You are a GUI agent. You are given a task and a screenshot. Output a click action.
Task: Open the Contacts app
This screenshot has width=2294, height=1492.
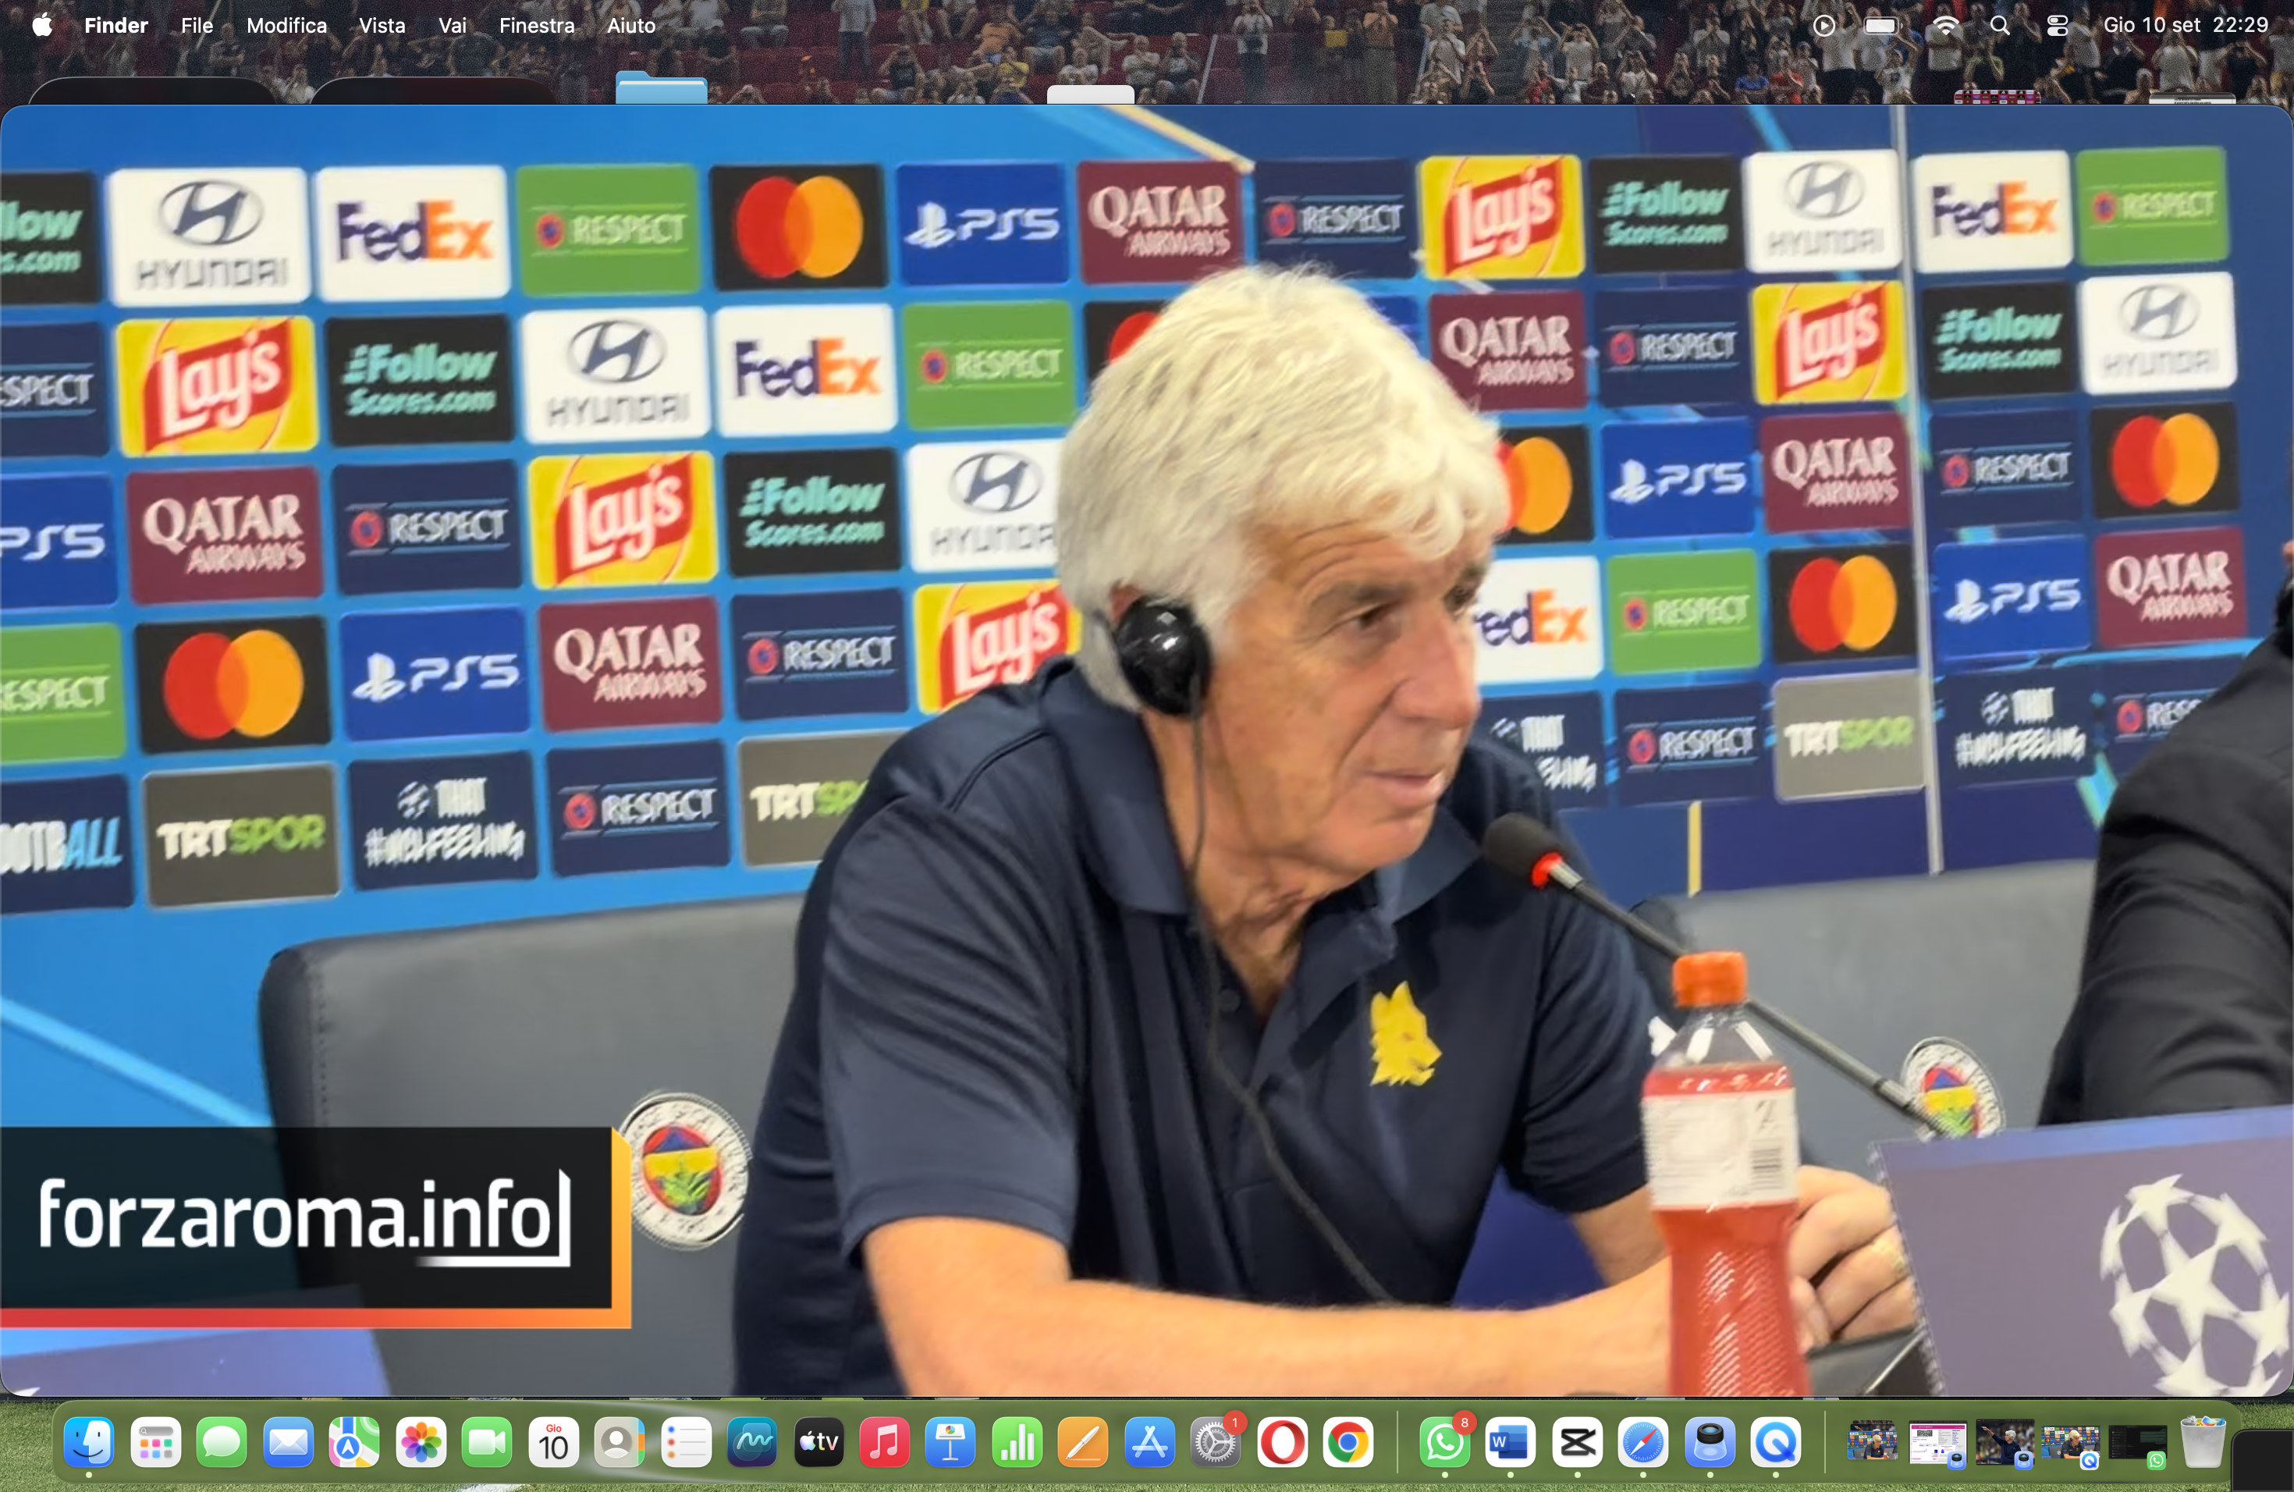(x=619, y=1443)
